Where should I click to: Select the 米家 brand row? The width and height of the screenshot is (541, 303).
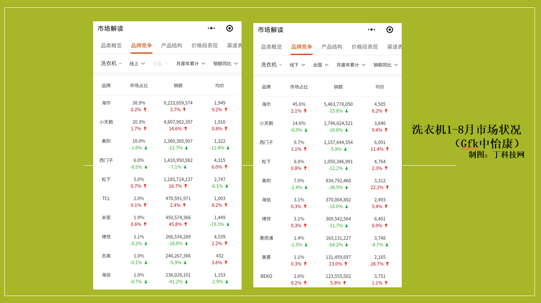point(167,221)
